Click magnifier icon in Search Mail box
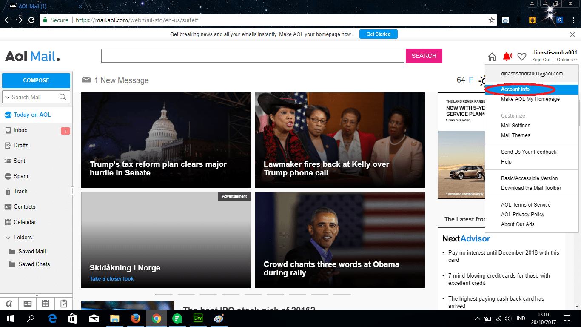The width and height of the screenshot is (581, 327). (63, 97)
